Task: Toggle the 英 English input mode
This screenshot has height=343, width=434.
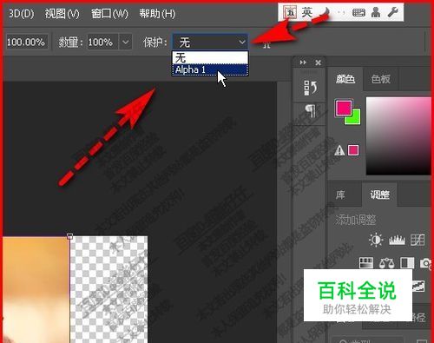Action: [306, 12]
